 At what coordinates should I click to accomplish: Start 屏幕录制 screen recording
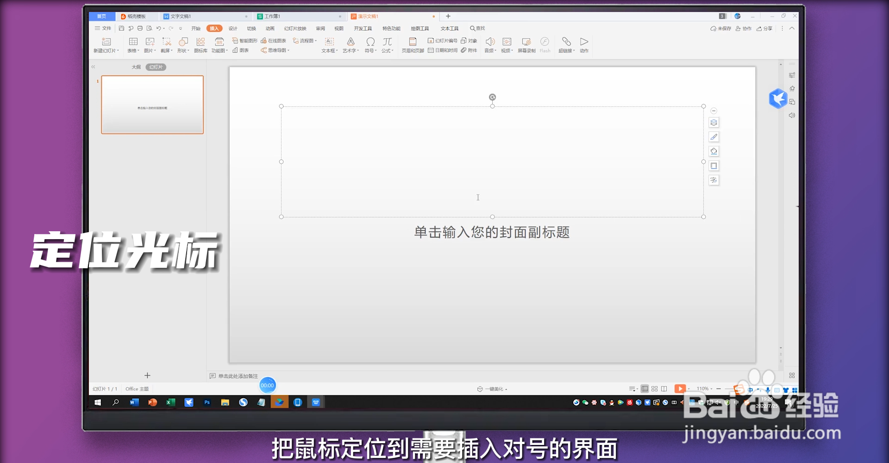coord(526,45)
